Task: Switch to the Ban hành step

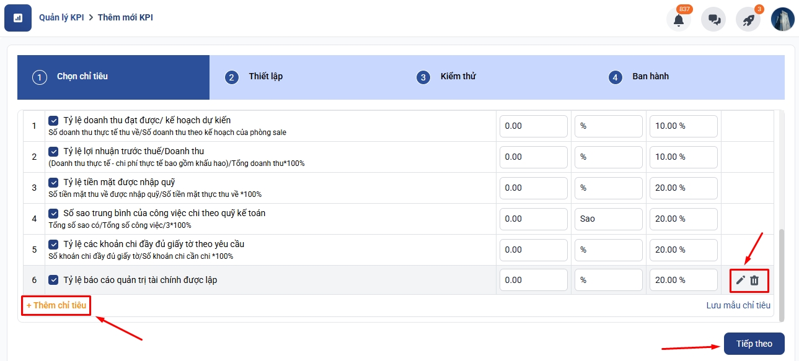Action: click(650, 77)
